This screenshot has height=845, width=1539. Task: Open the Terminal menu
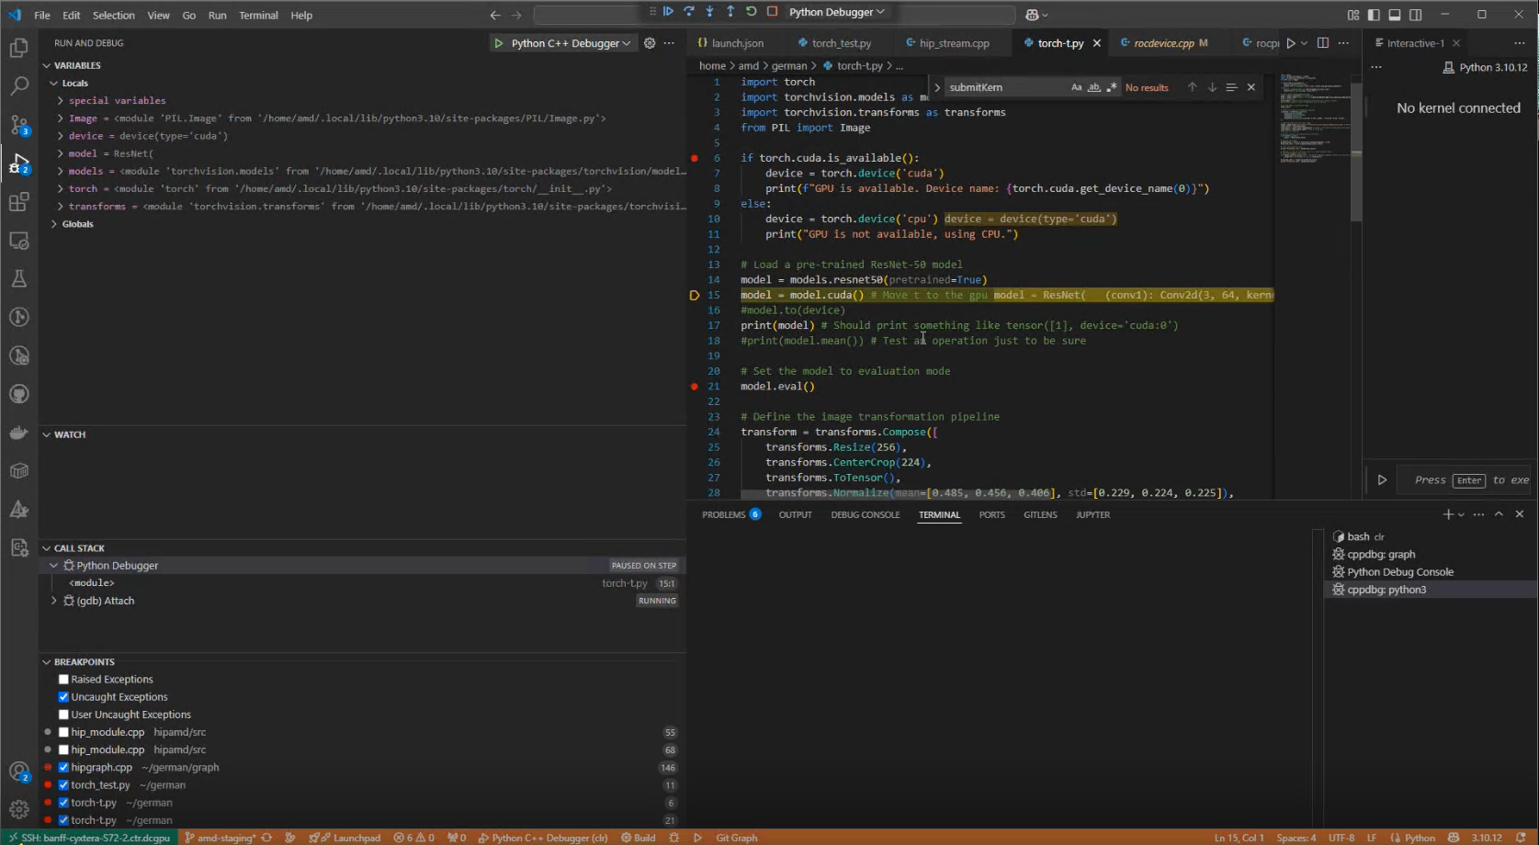pyautogui.click(x=258, y=16)
